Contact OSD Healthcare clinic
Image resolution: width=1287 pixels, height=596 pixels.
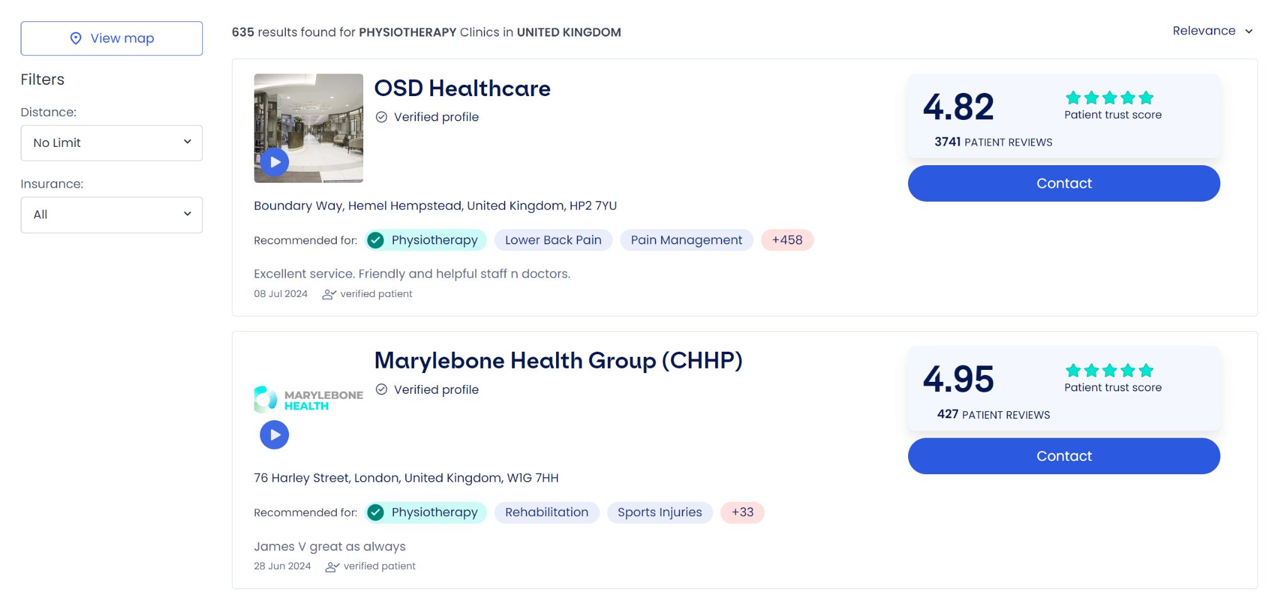[1063, 183]
